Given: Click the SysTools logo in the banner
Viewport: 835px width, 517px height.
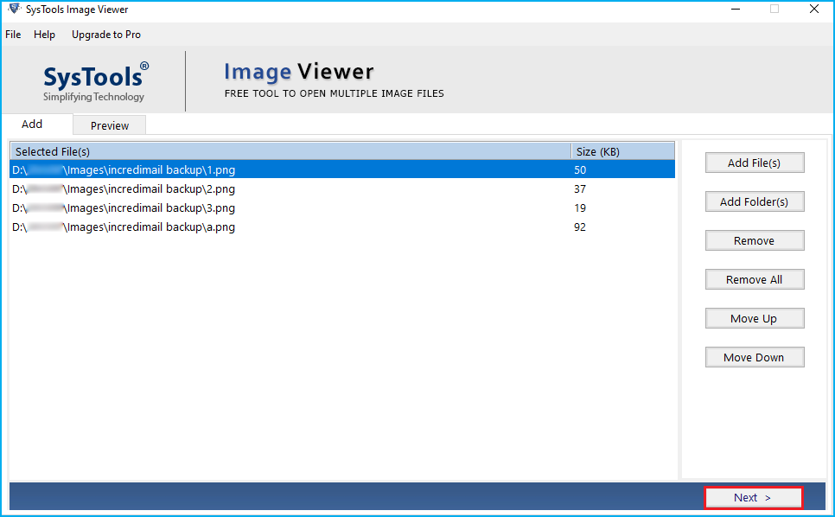Looking at the screenshot, I should click(95, 81).
